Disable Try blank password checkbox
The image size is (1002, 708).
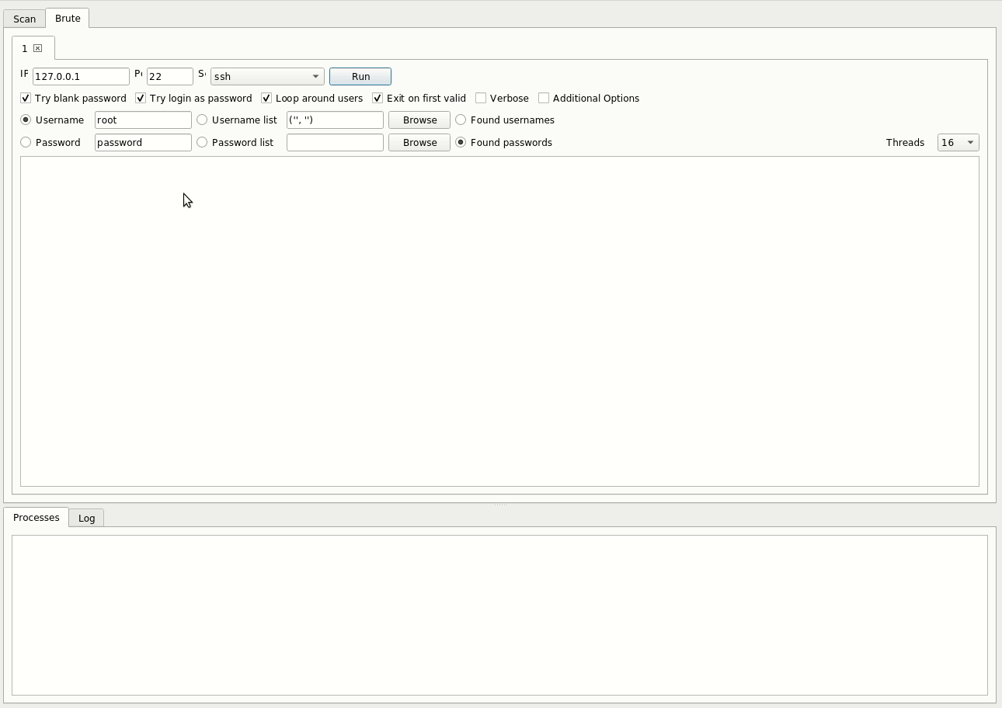click(26, 98)
